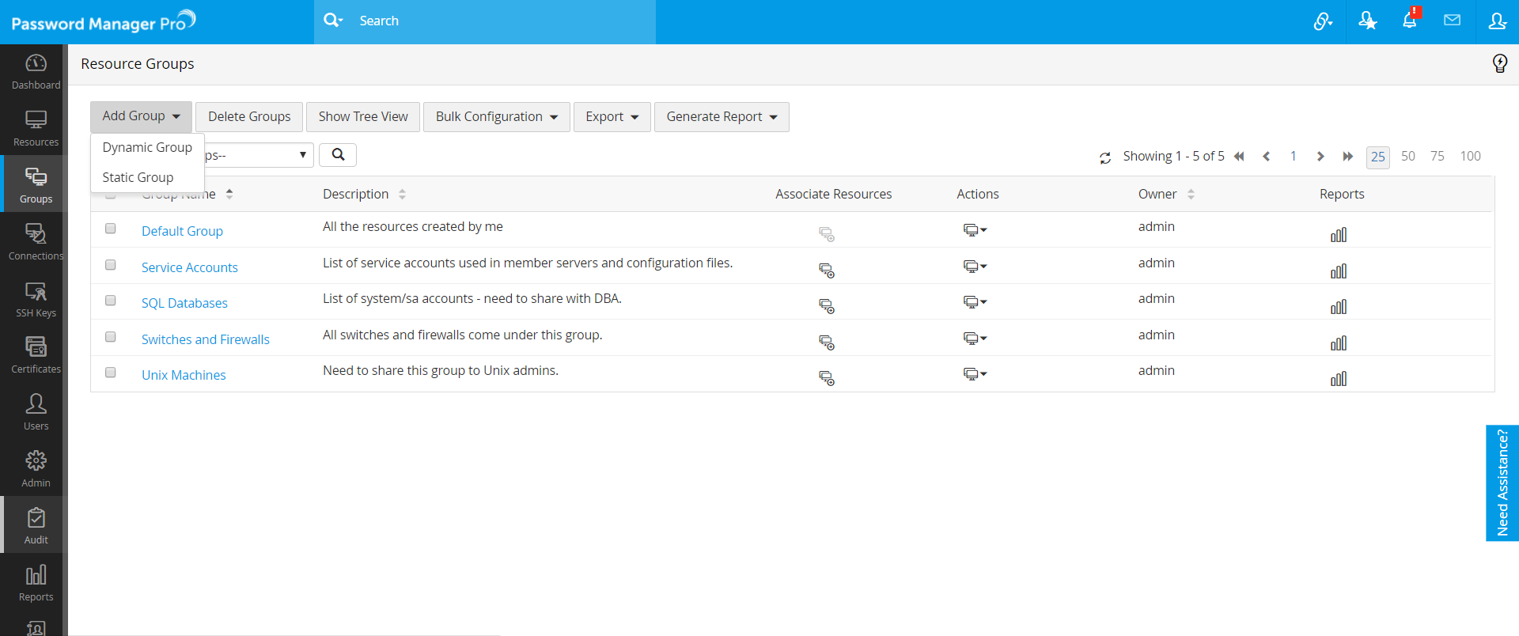Click associate resources icon for Service Accounts

point(827,271)
